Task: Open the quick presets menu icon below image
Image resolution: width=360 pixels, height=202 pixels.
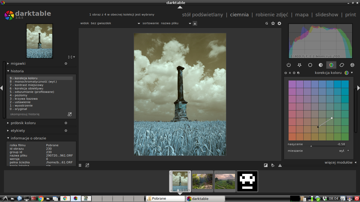Action: (80, 165)
